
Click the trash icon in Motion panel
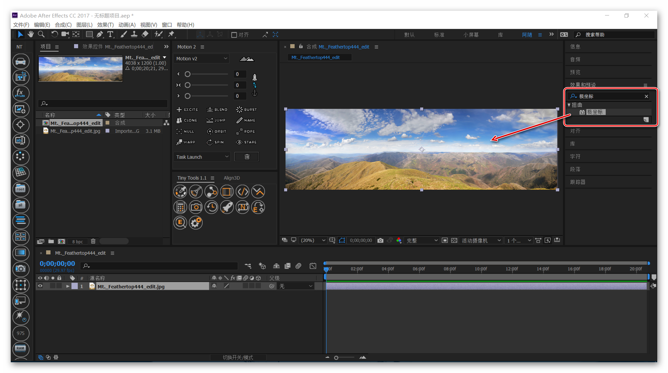coord(246,157)
